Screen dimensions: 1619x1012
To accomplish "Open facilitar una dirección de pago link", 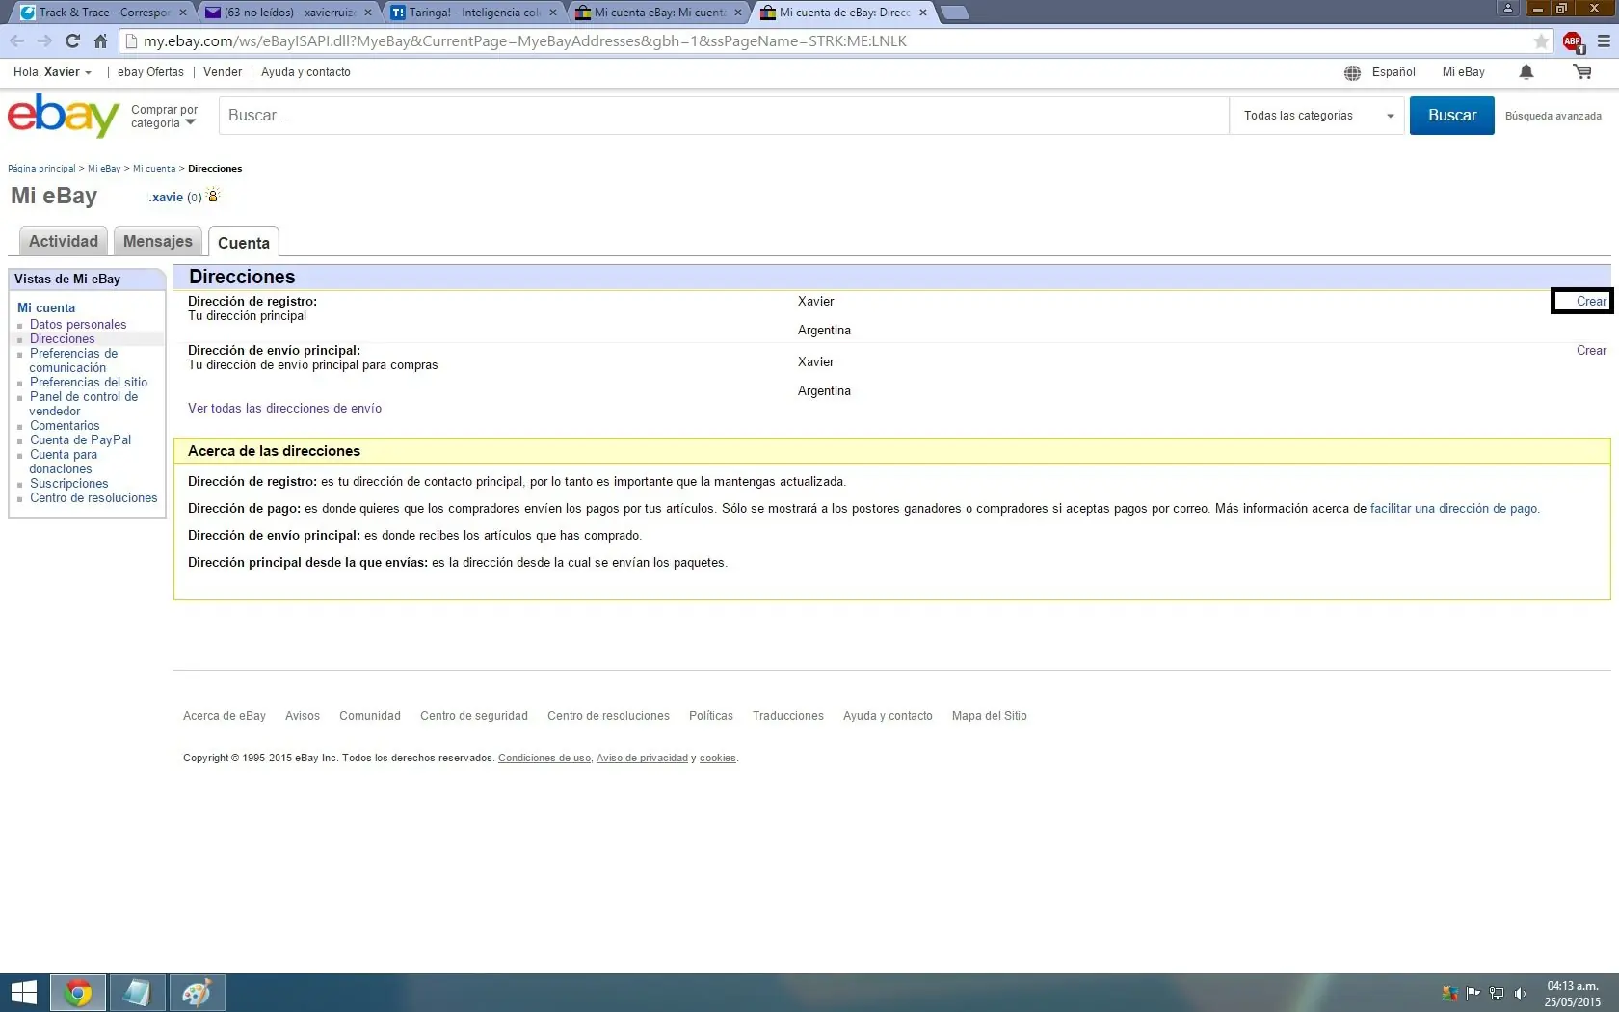I will 1453,509.
